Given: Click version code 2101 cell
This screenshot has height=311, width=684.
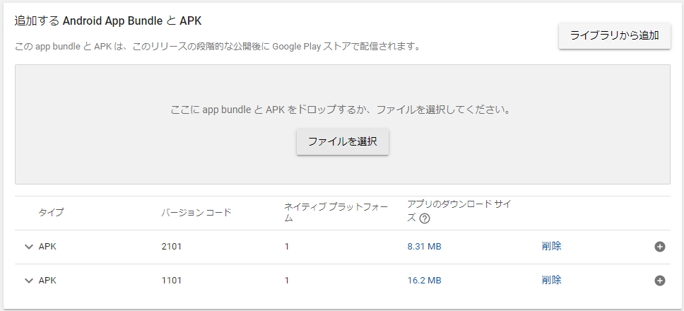Looking at the screenshot, I should (x=171, y=247).
